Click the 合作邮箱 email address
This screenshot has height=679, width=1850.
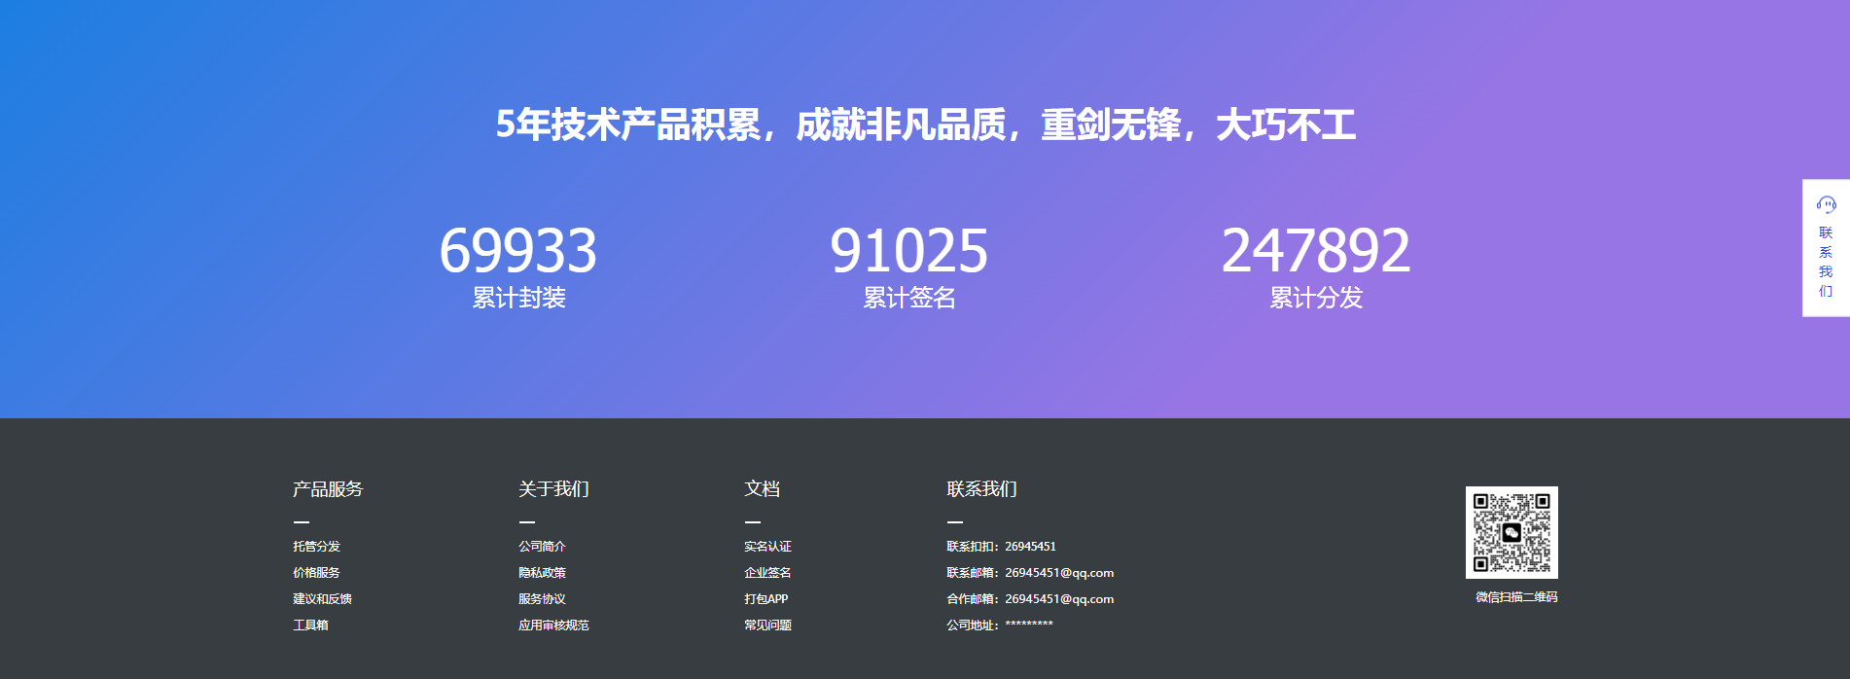pos(1058,599)
